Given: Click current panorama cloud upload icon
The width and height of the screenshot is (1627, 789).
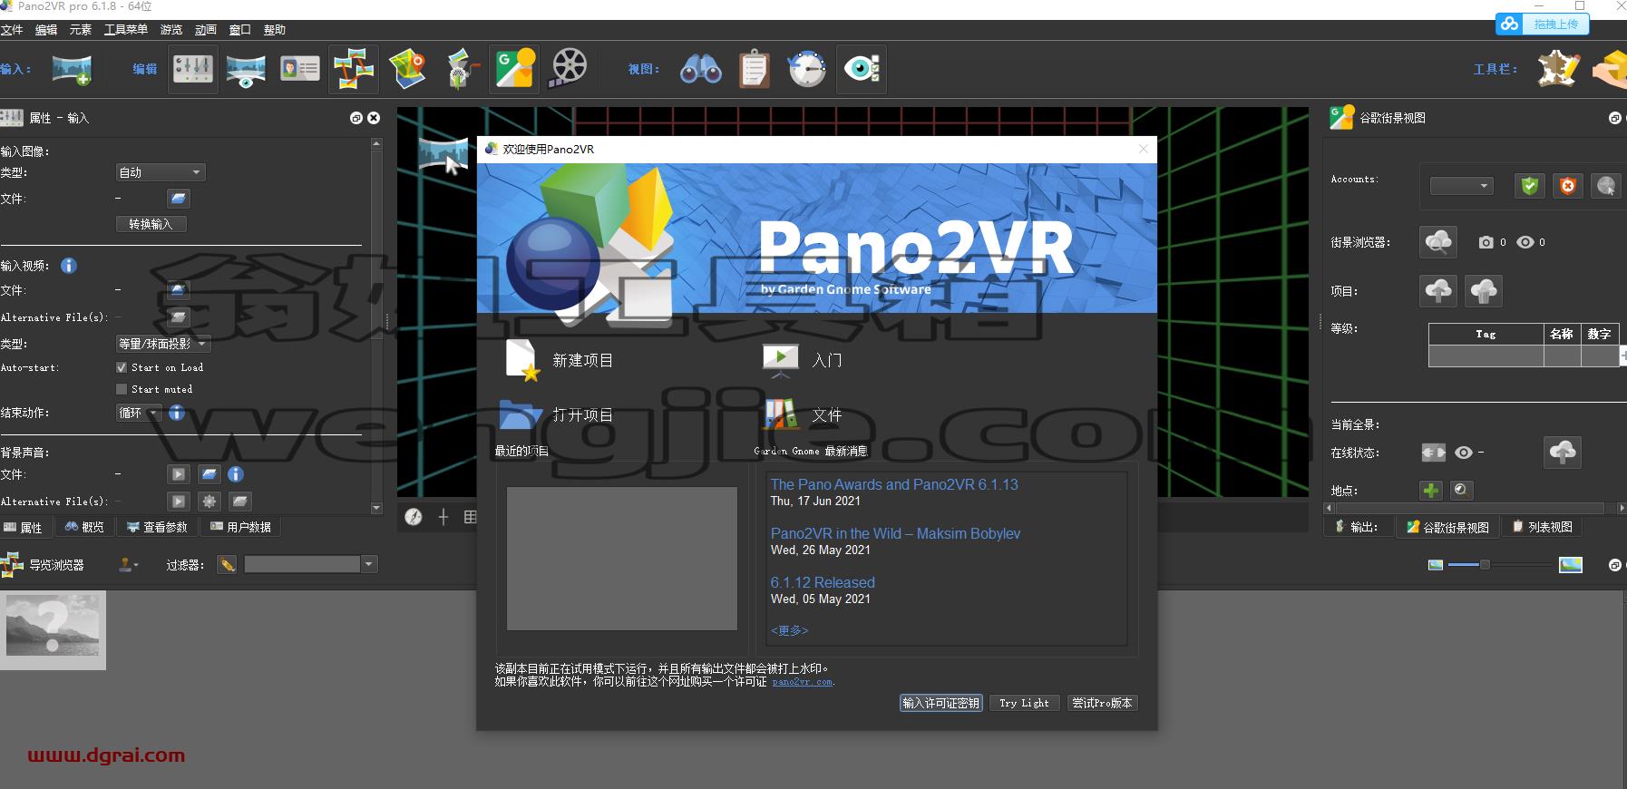Looking at the screenshot, I should 1562,452.
